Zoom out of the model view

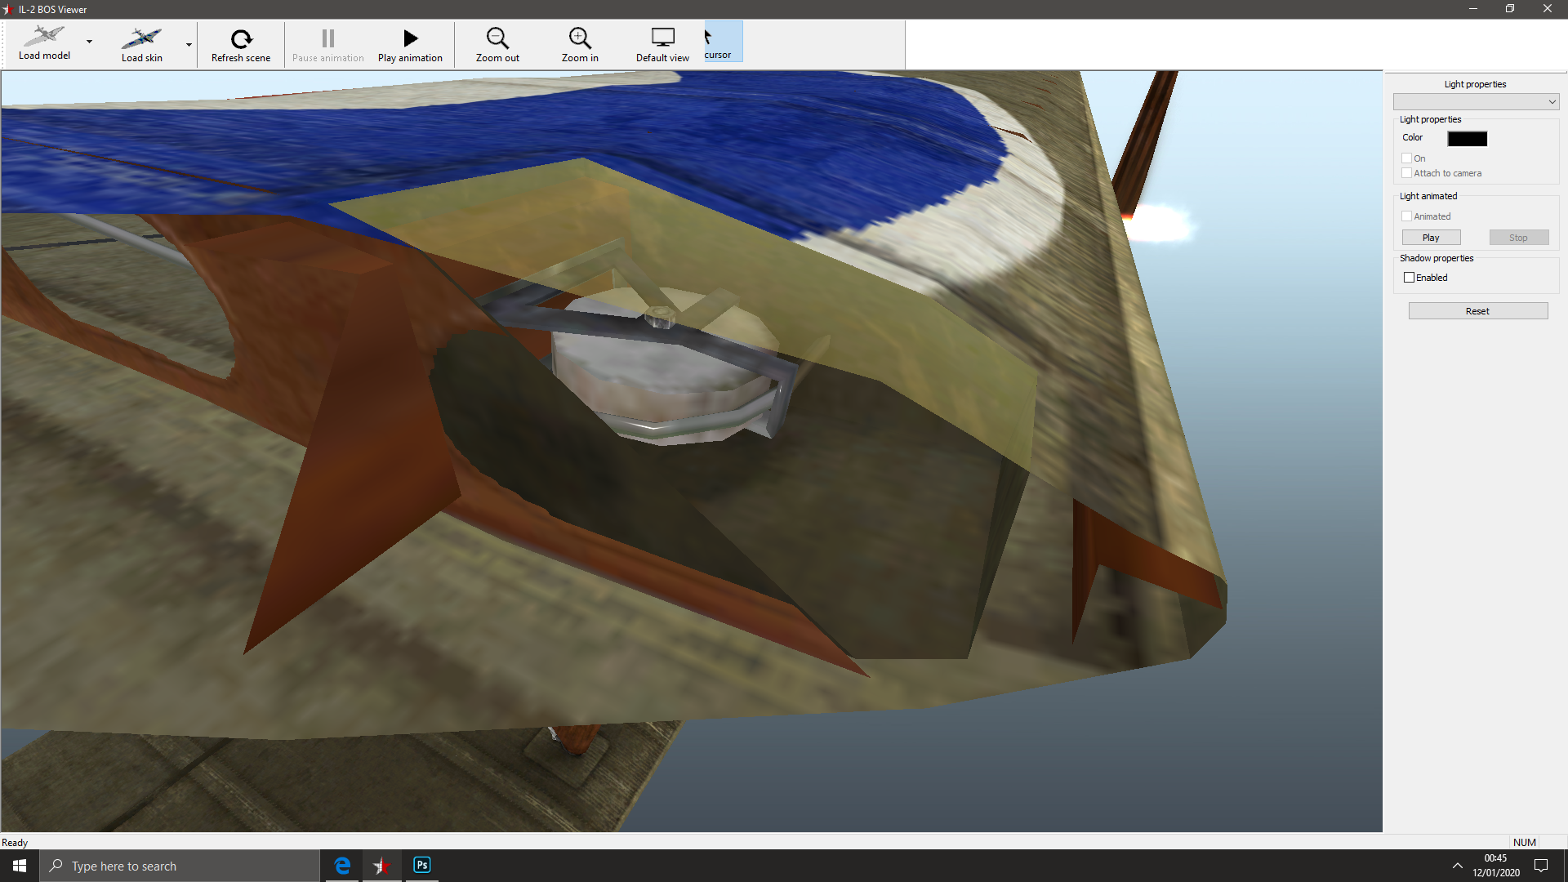(497, 44)
